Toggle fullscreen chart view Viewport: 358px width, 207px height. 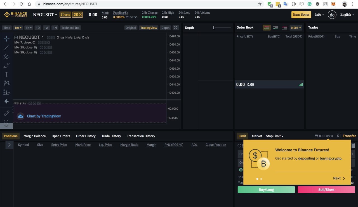(x=176, y=27)
